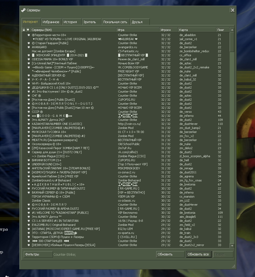Sort by Серверы (564) column header
255x277 pixels.
pyautogui.click(x=73, y=30)
